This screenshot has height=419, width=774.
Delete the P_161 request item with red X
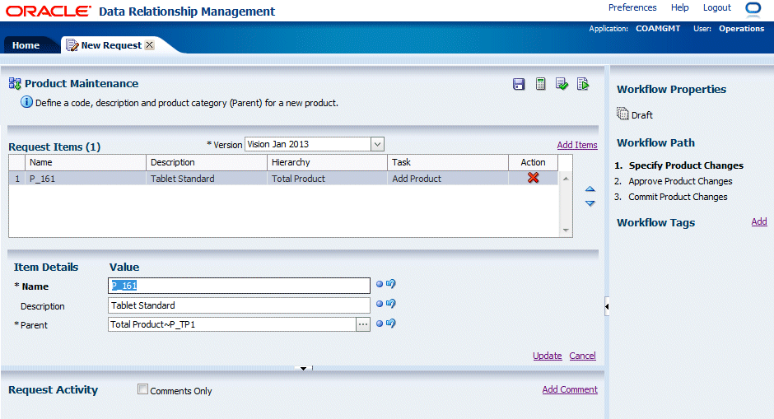533,178
